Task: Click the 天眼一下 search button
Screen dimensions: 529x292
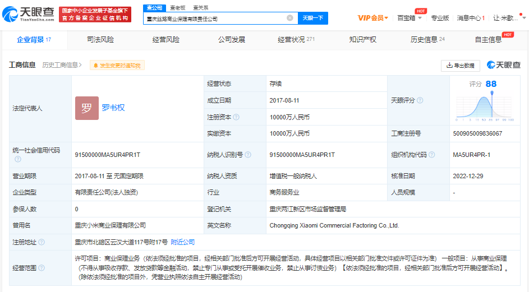Action: click(x=313, y=18)
